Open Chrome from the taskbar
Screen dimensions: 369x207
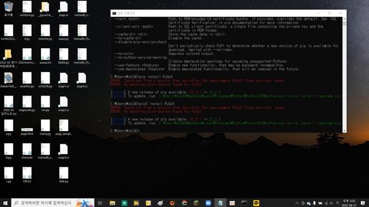click(x=184, y=203)
